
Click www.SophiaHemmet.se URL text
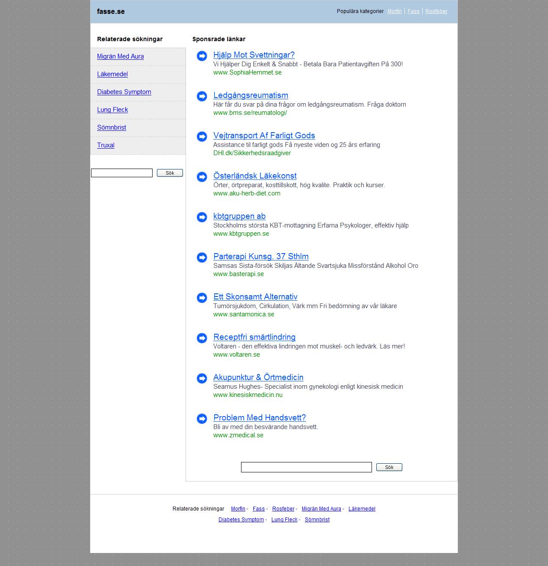click(x=248, y=72)
